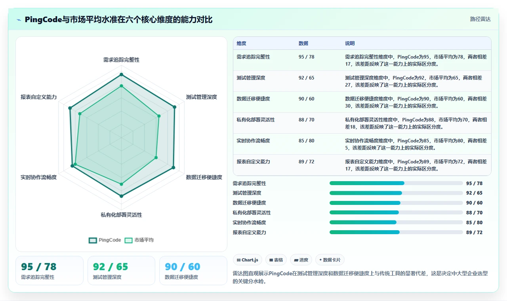The width and height of the screenshot is (507, 301).
Task: Click the 测试管理深度 progress bar
Action: 396,193
